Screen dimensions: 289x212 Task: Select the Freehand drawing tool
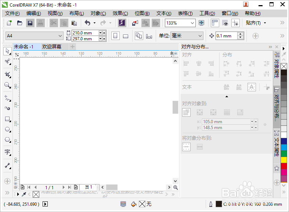(7, 98)
